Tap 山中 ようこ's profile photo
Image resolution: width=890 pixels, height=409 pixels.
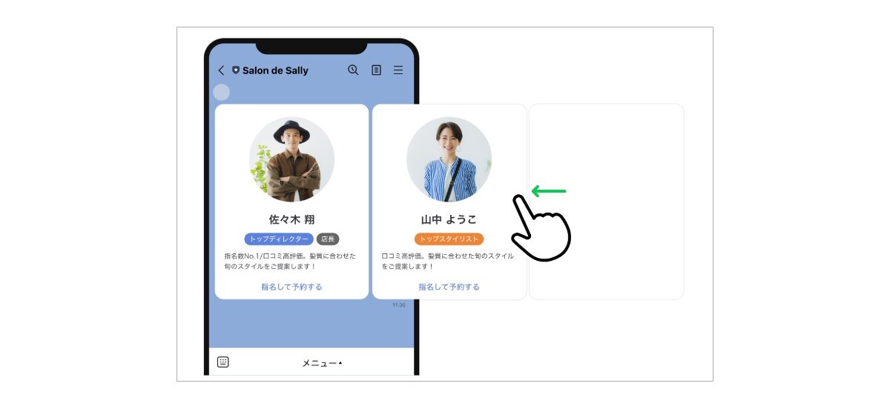[x=449, y=159]
